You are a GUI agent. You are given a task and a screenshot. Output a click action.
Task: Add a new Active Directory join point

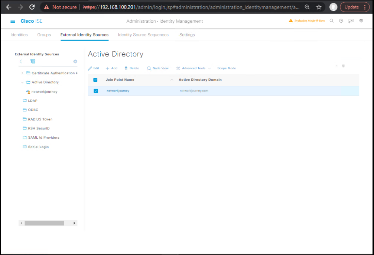click(112, 68)
